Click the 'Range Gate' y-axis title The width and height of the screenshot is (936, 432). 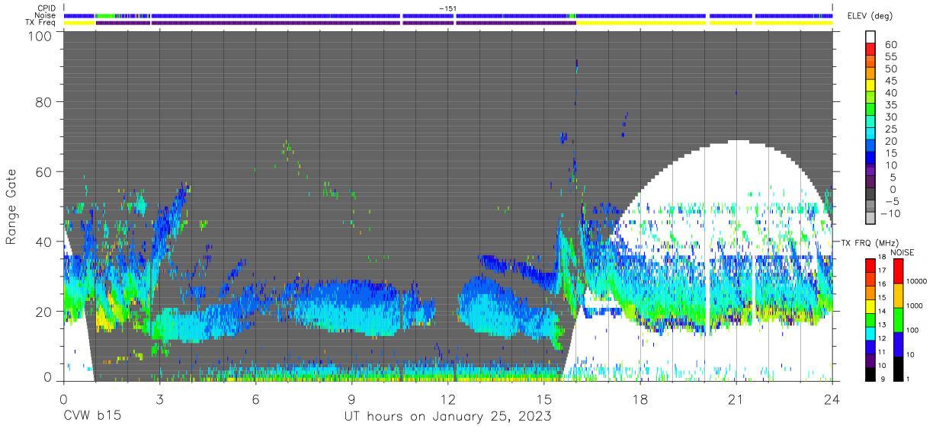[11, 206]
